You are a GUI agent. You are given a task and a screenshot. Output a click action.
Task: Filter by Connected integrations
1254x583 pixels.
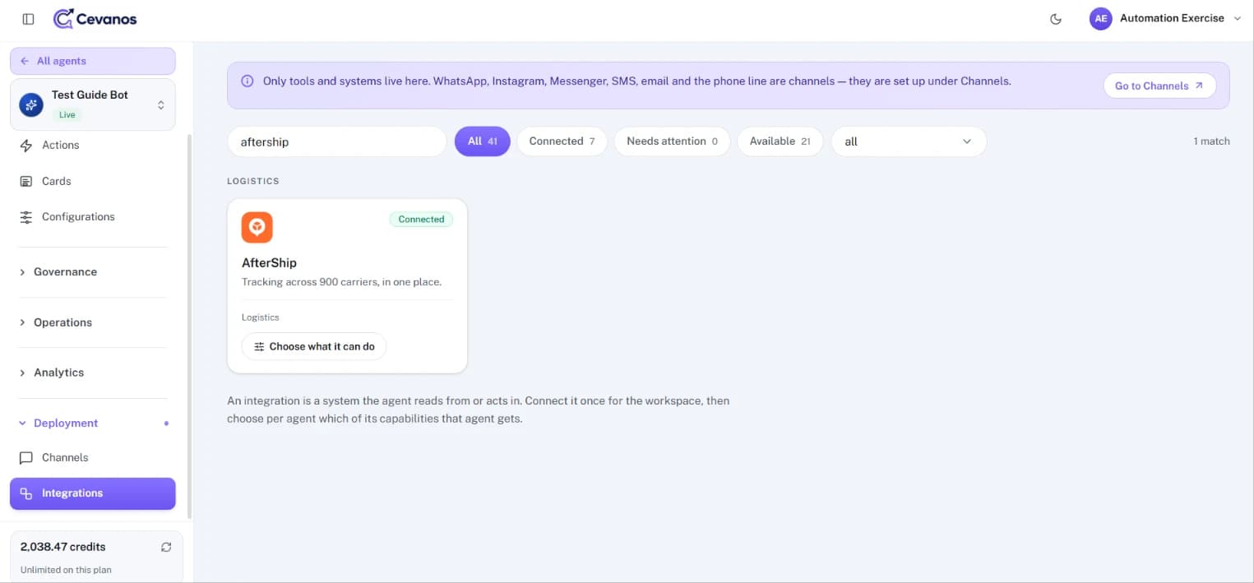pos(562,141)
